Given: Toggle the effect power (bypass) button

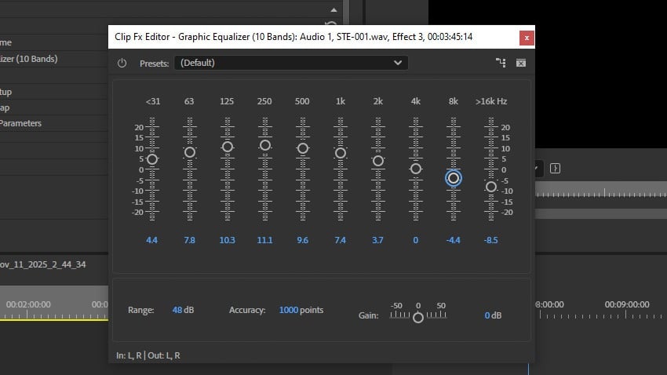Looking at the screenshot, I should pos(122,63).
